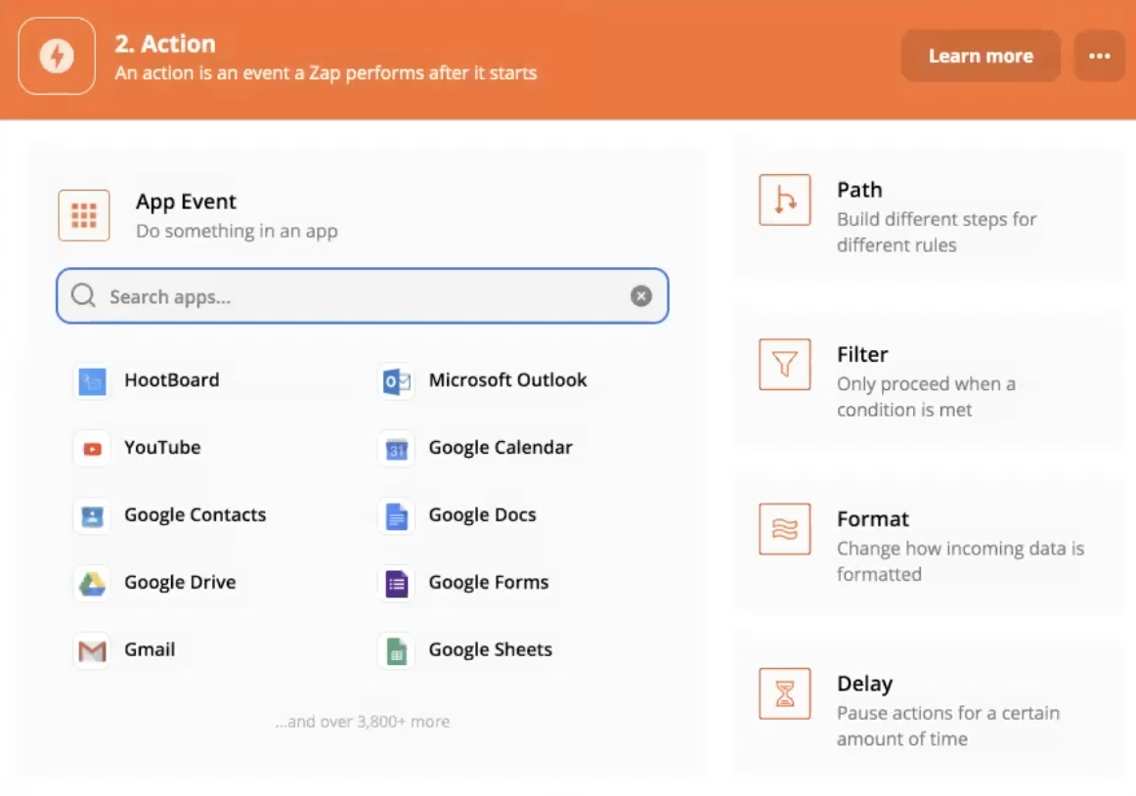This screenshot has width=1136, height=796.
Task: Choose the Google Contacts icon
Action: pyautogui.click(x=92, y=516)
